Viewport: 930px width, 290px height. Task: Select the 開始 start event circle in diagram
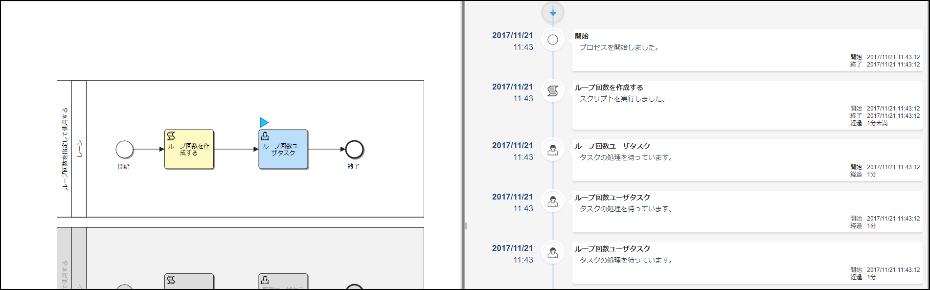[x=125, y=150]
